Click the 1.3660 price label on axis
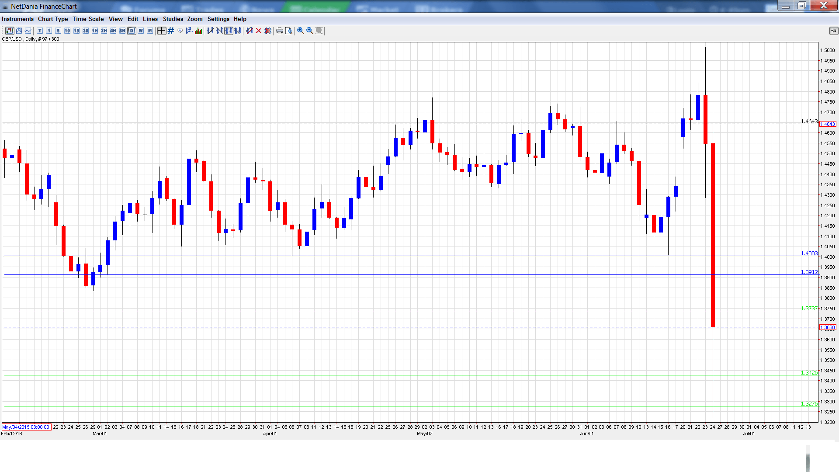This screenshot has width=839, height=472. pyautogui.click(x=828, y=327)
